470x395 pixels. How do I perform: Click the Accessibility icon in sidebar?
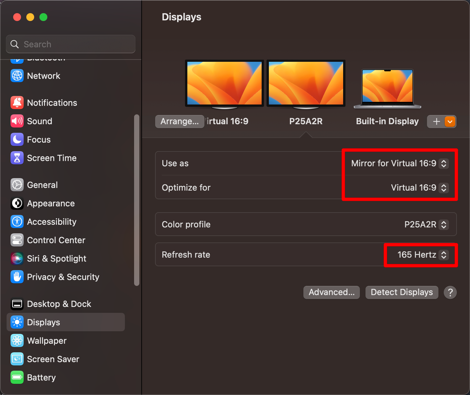[17, 222]
